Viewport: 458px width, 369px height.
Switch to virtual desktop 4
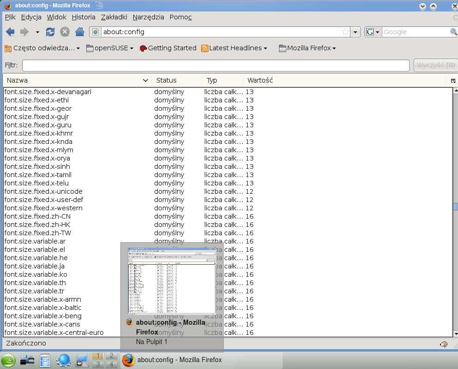[111, 364]
